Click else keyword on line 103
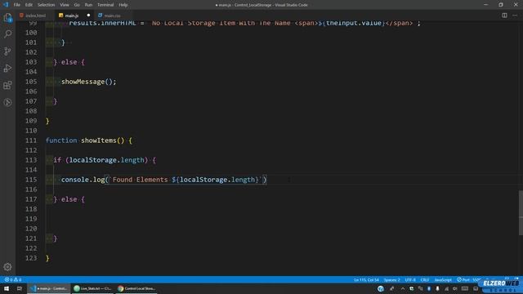The height and width of the screenshot is (294, 523). [69, 62]
